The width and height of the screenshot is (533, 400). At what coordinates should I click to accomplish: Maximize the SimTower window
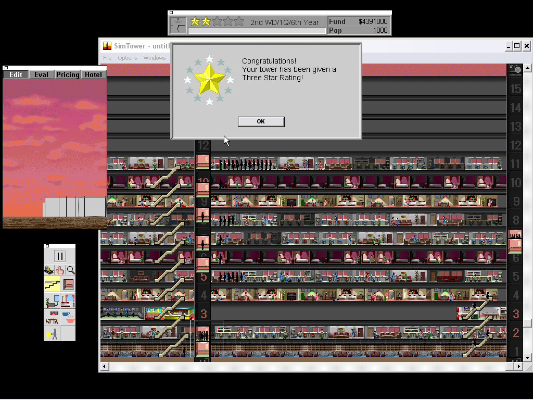tap(517, 46)
